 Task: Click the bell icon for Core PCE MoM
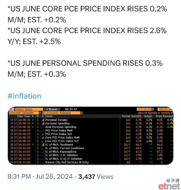click(38, 138)
